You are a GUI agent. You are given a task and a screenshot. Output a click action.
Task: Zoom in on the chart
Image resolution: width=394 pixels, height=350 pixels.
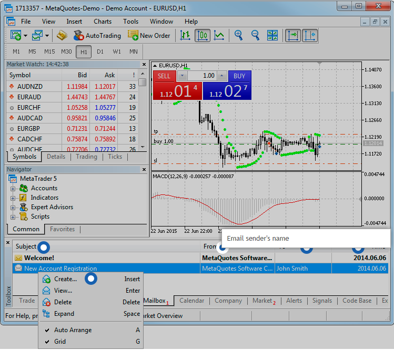pyautogui.click(x=238, y=35)
